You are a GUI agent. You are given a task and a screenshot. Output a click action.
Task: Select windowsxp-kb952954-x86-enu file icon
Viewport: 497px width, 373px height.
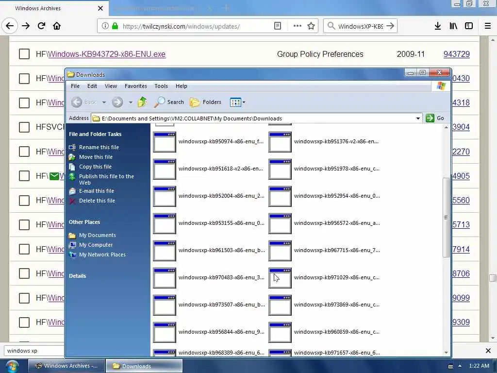coord(280,196)
